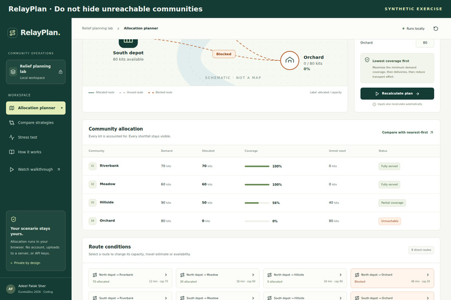Expand South depot → Hillside route chevron
The image size is (451, 300).
pyautogui.click(x=341, y=298)
